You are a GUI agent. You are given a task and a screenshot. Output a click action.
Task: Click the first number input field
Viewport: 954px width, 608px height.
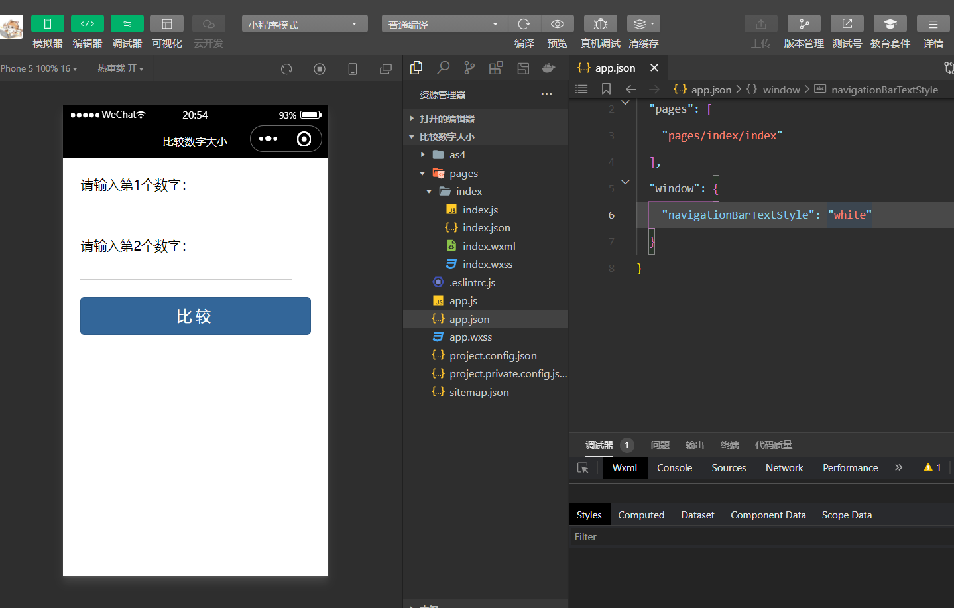tap(186, 208)
